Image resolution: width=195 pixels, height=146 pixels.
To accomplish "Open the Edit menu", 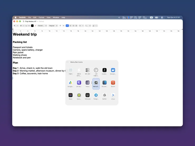I will click(35, 18).
